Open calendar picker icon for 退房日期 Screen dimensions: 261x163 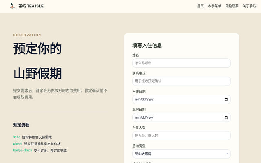tap(226, 117)
